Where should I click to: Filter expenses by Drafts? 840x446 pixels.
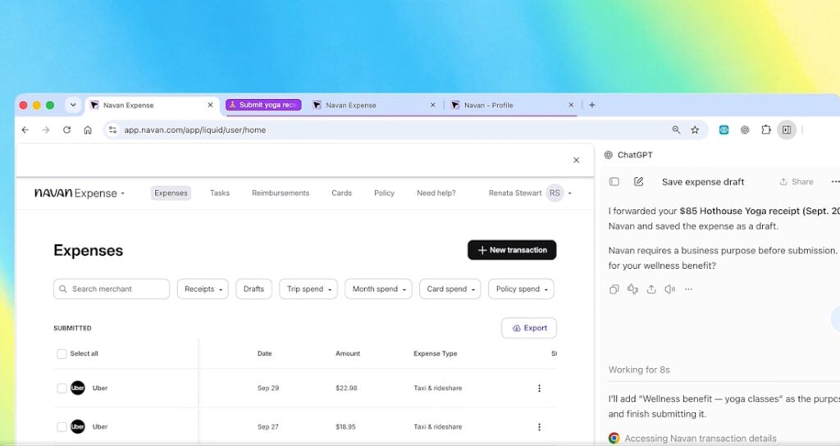[253, 289]
